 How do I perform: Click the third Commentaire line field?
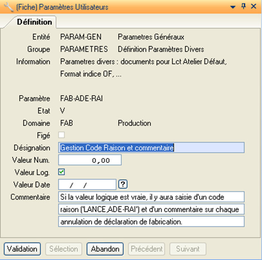coord(151,222)
